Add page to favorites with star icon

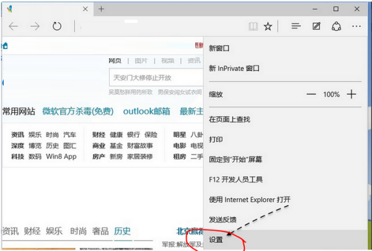click(x=268, y=27)
